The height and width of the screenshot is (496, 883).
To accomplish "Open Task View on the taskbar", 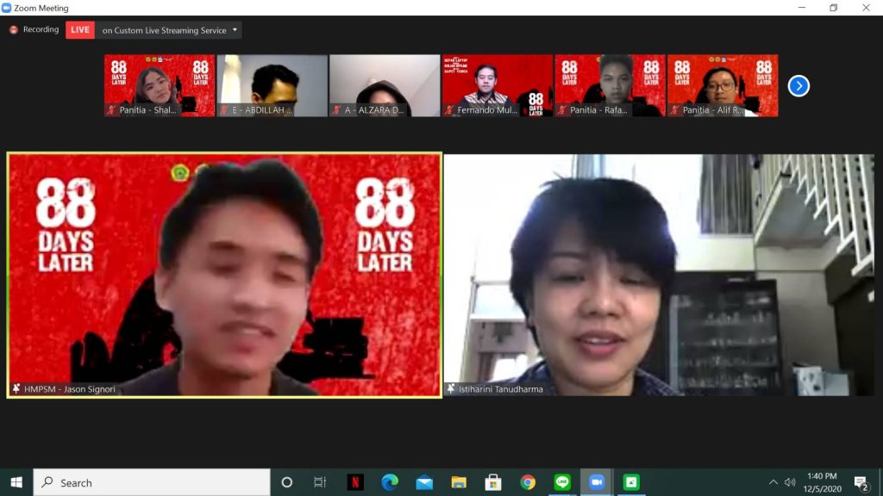I will click(320, 482).
